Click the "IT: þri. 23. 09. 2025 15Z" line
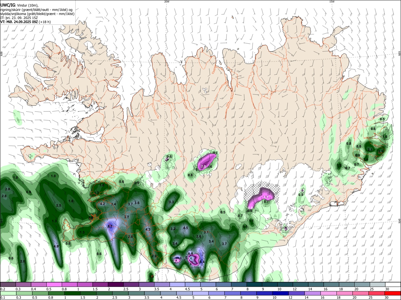Screen dimensions: 401x300 click(x=19, y=18)
